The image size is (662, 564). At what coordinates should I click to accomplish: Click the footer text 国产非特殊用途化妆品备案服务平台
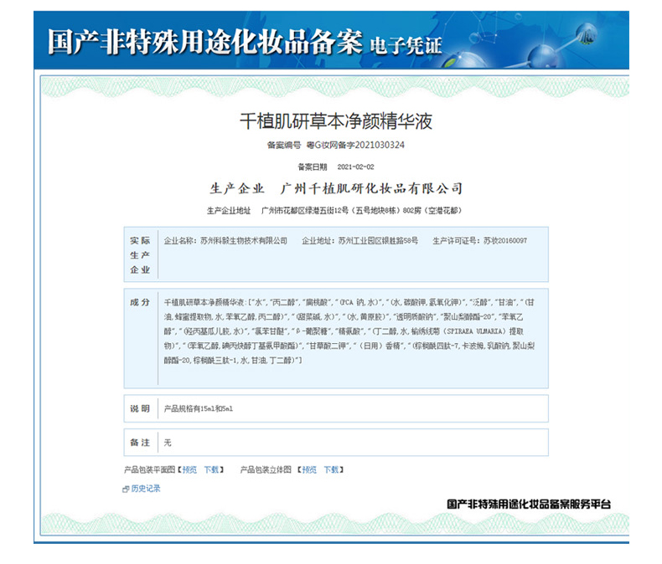coord(529,504)
